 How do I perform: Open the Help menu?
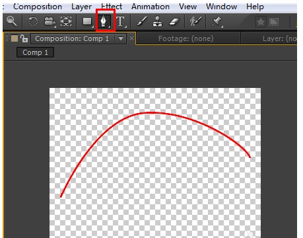coord(255,7)
